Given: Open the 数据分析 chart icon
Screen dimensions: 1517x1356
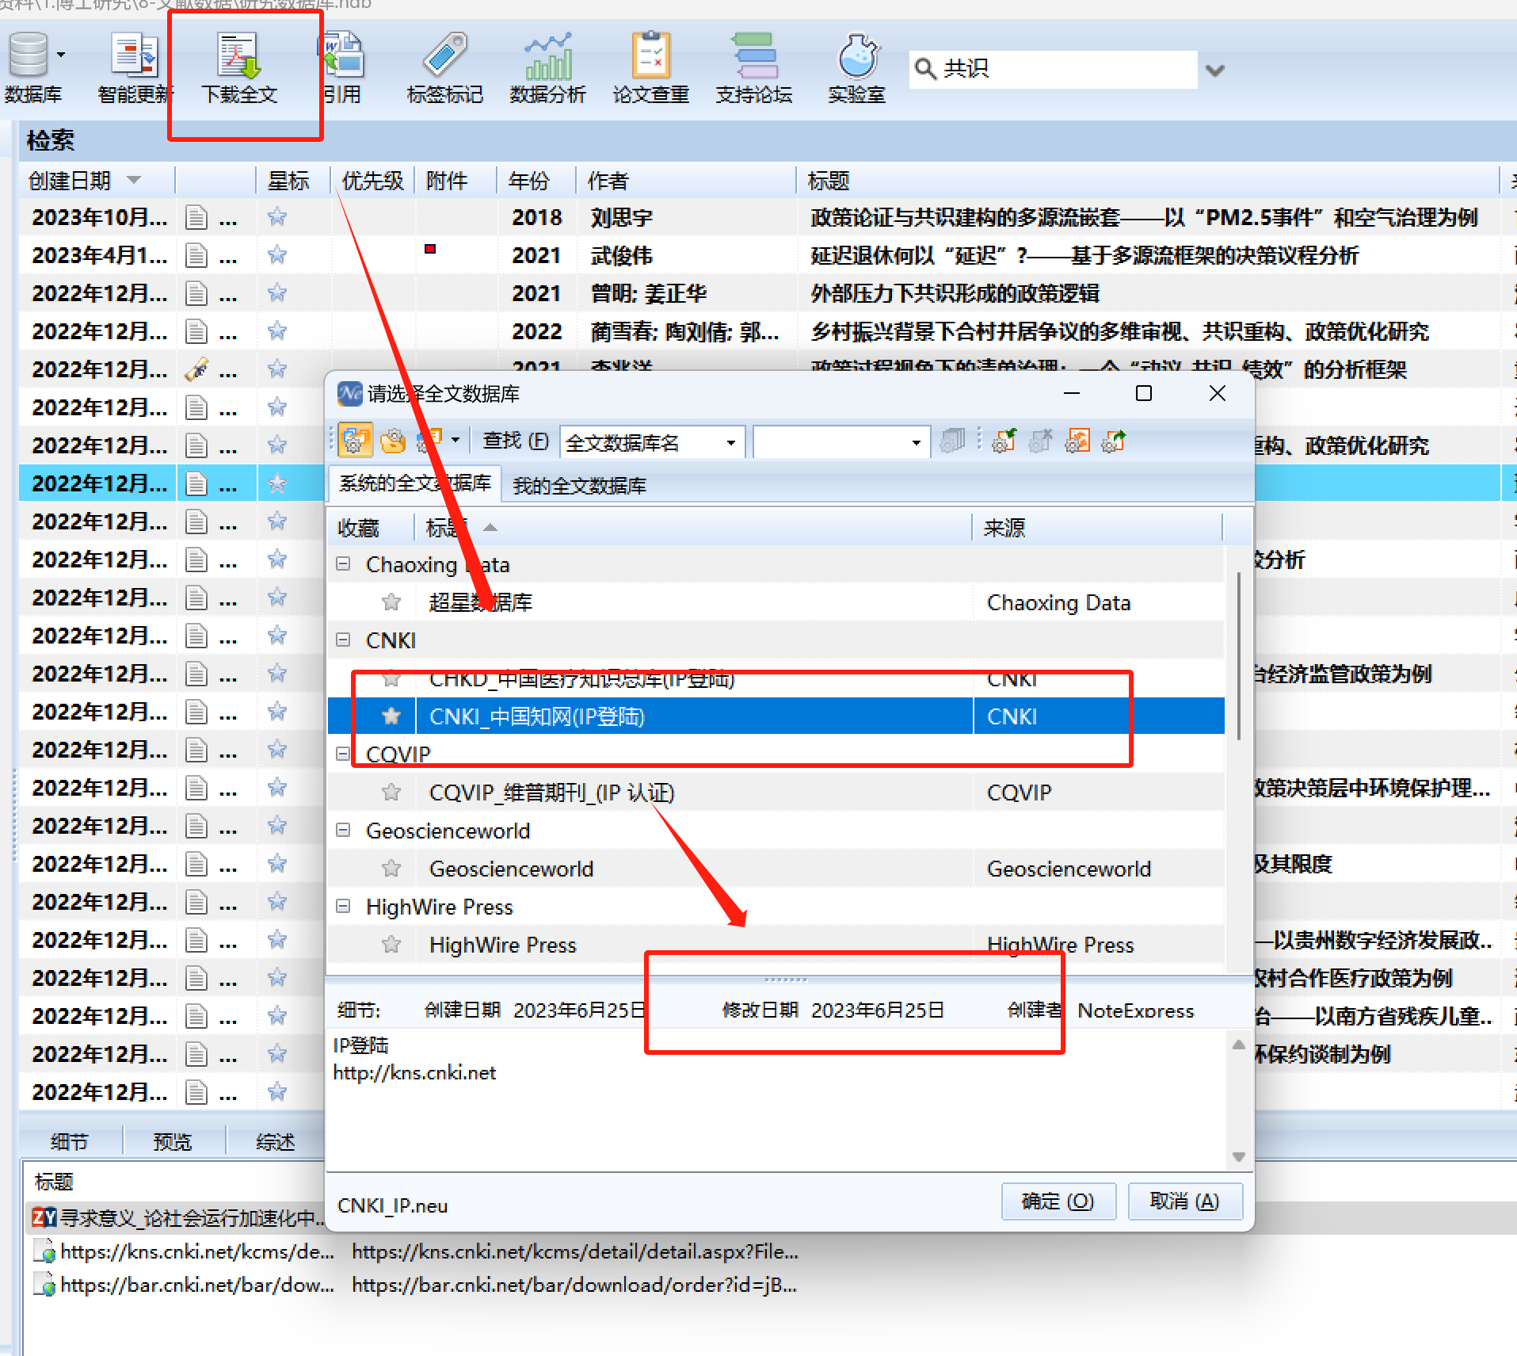Looking at the screenshot, I should pyautogui.click(x=548, y=55).
